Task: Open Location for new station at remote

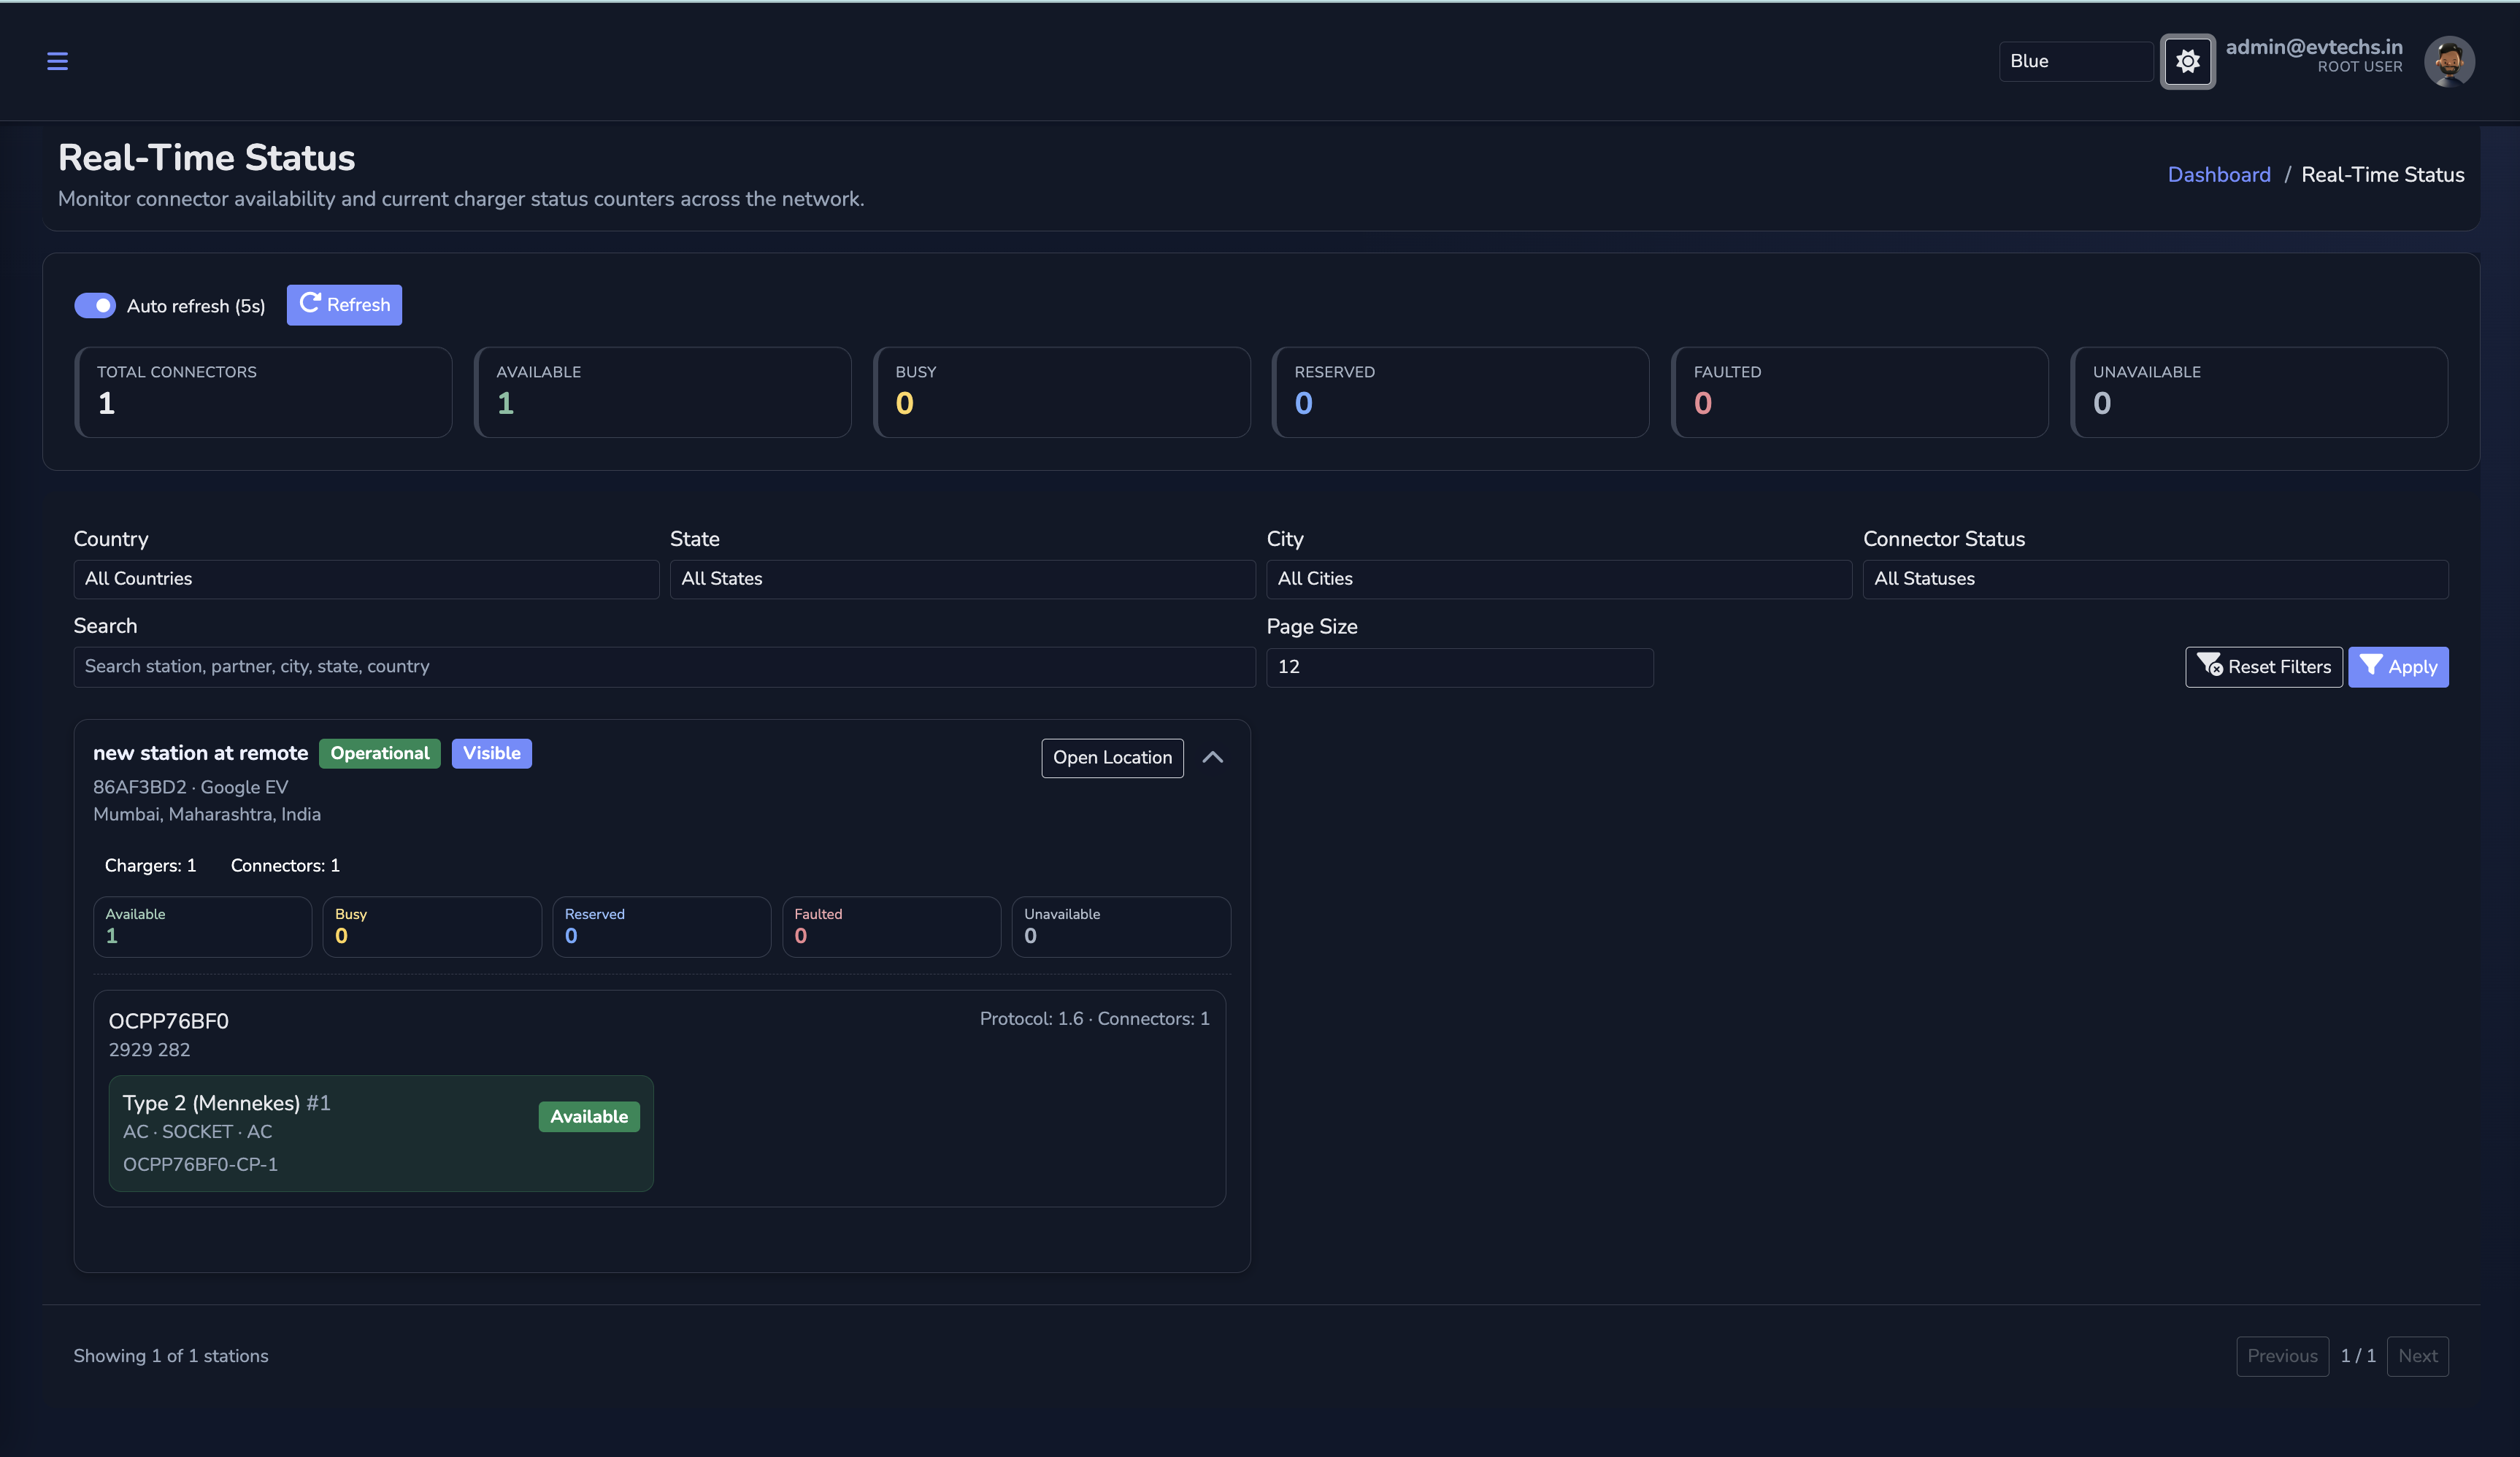Action: [1111, 757]
